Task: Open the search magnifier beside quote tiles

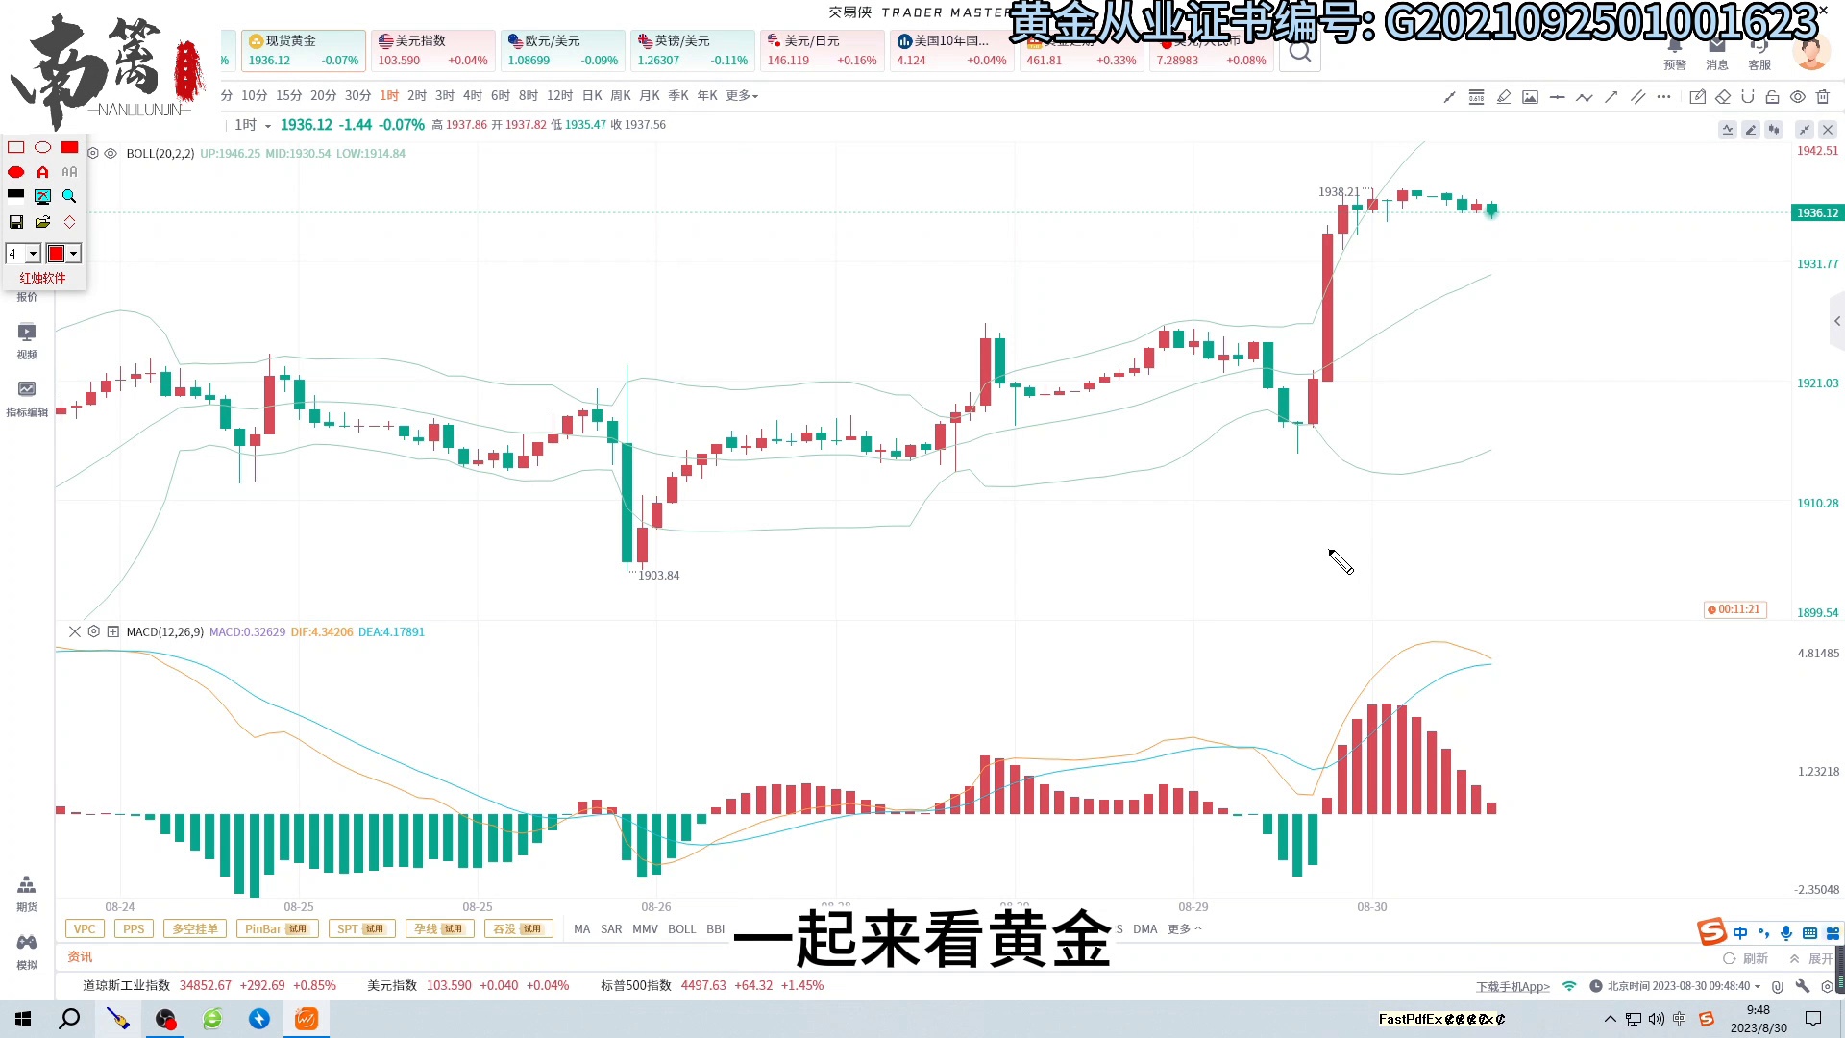Action: click(x=1300, y=52)
